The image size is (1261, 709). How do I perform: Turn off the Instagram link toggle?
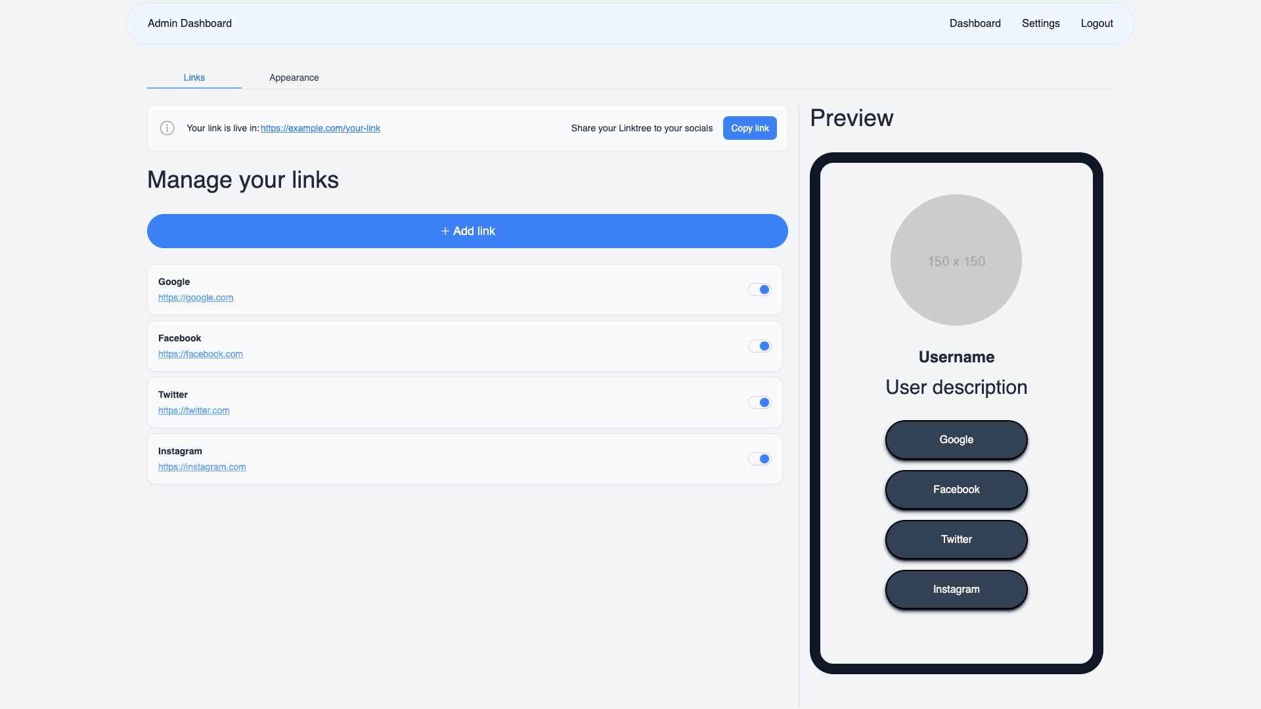pyautogui.click(x=759, y=459)
